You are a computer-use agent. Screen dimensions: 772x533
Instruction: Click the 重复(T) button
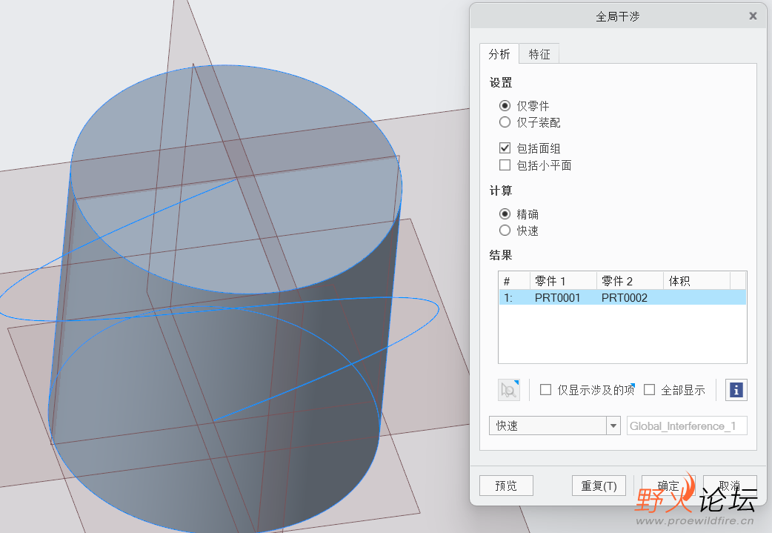point(599,486)
